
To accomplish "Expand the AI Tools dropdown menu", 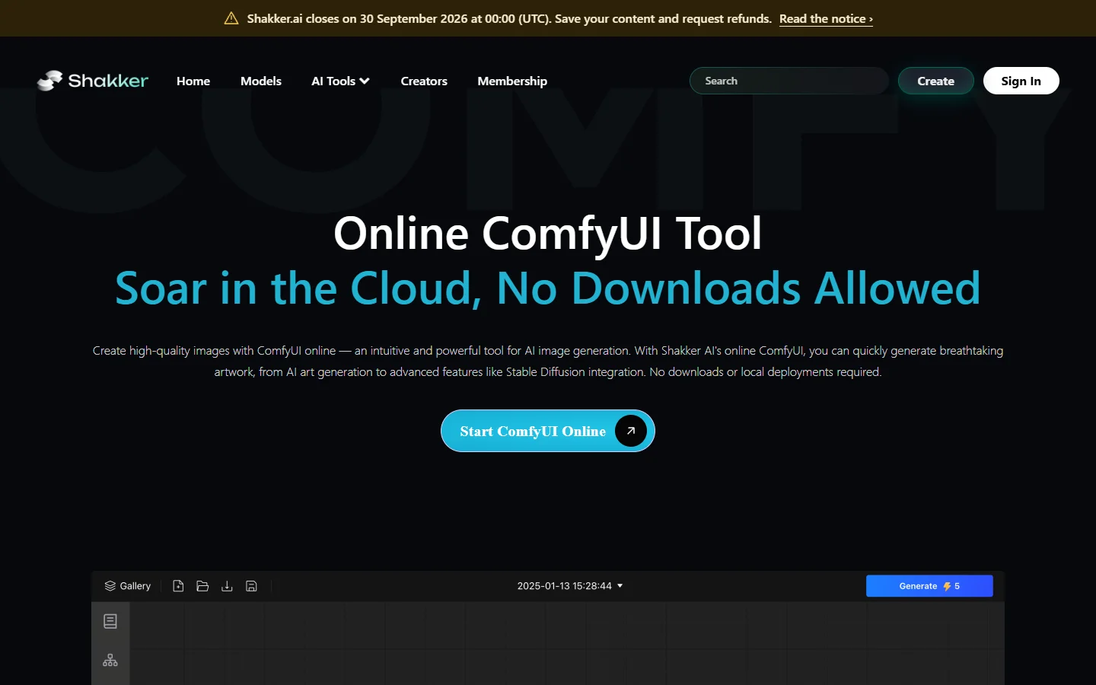I will coord(340,81).
